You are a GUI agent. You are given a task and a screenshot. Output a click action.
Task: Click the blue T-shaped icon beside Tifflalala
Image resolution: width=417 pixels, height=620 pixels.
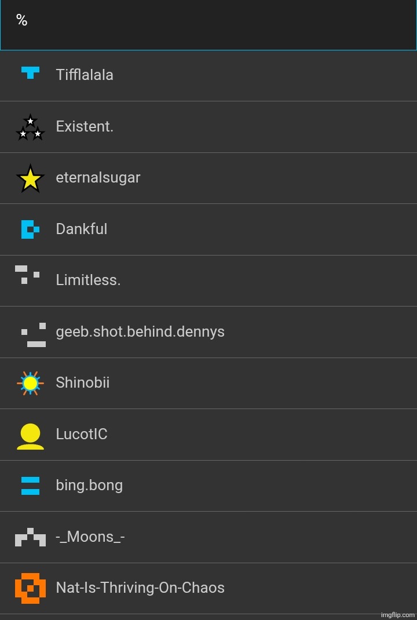[x=30, y=73]
